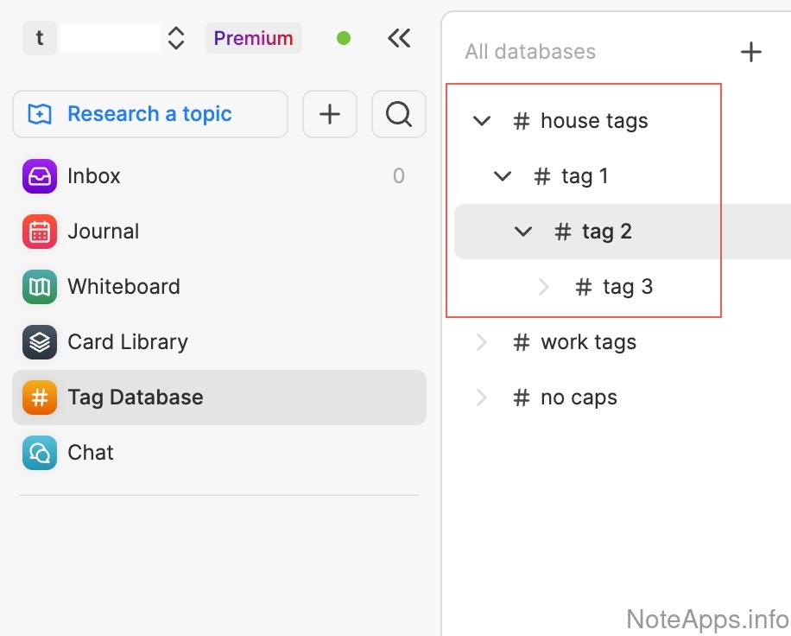Click the Research a topic button
Screen dimensions: 791x636
click(149, 114)
